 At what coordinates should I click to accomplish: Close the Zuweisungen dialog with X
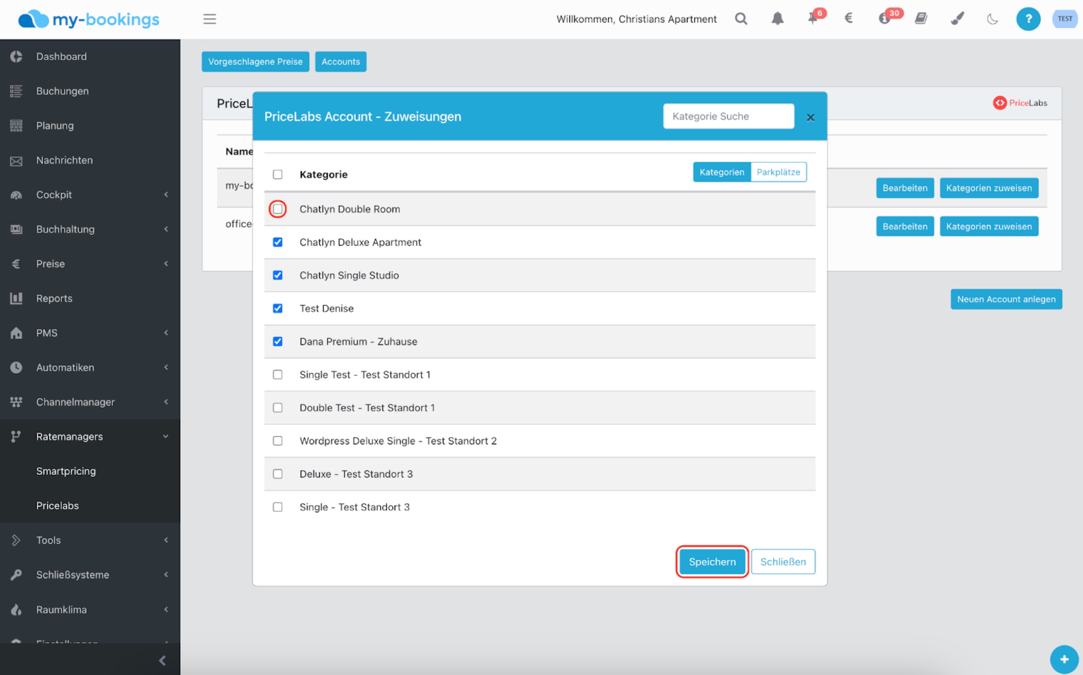pos(811,118)
